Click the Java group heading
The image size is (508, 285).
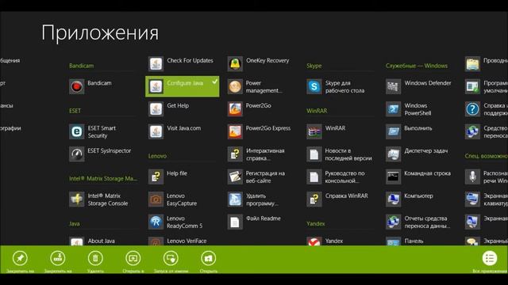[74, 223]
